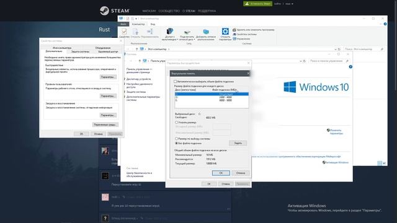This screenshot has width=397, height=223.
Task: Click the map network drive icon
Action: pos(187,32)
